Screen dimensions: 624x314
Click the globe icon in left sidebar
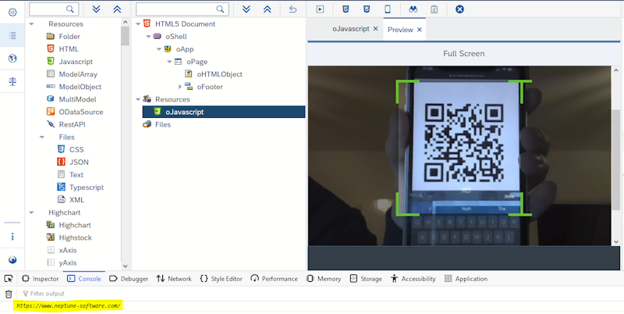click(x=12, y=59)
